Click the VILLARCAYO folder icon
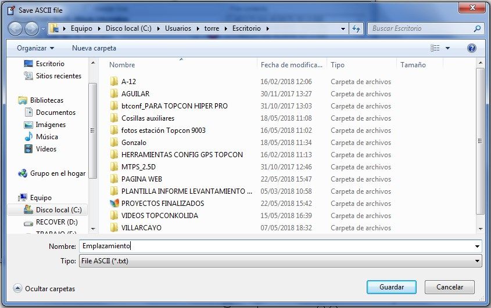The height and width of the screenshot is (308, 491). [x=114, y=227]
